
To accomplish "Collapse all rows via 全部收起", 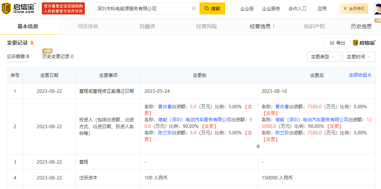I will click(x=360, y=75).
